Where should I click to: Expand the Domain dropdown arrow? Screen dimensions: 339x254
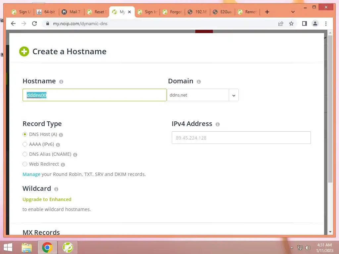point(234,95)
